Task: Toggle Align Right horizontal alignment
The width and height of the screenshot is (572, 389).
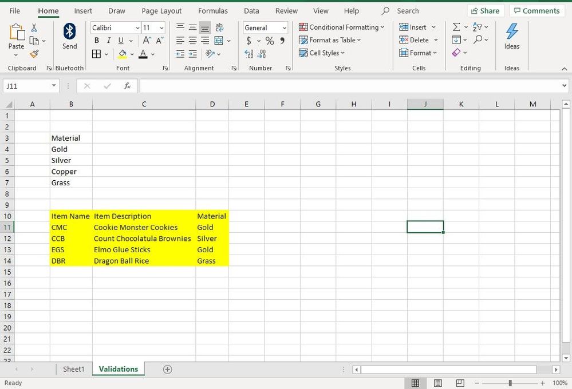Action: tap(205, 41)
